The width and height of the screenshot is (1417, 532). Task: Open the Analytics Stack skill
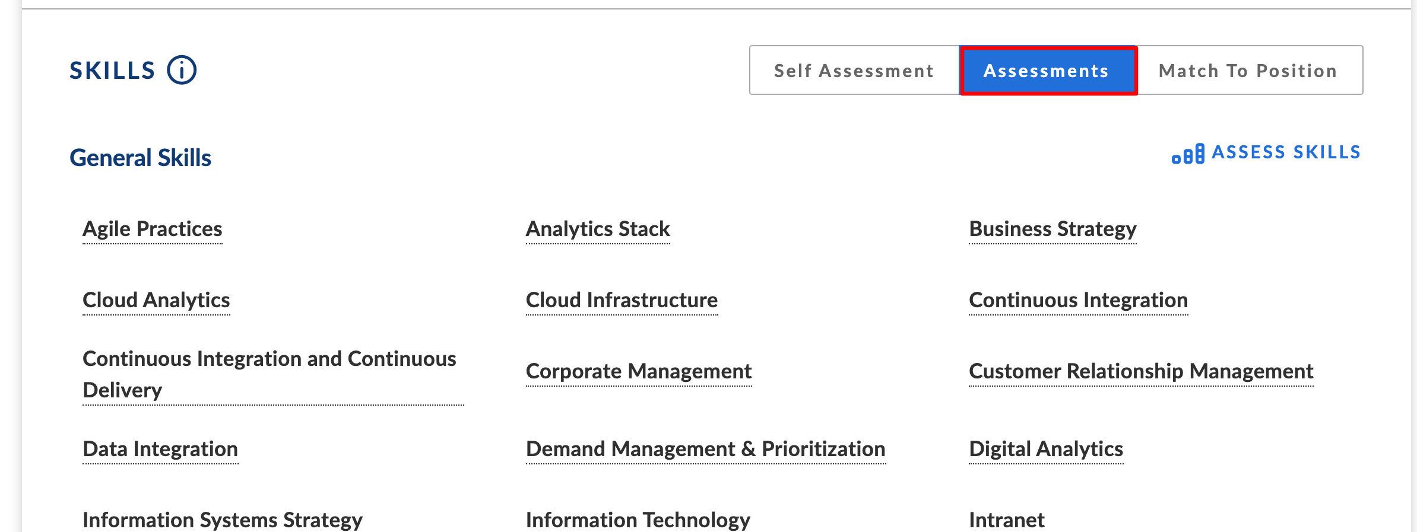598,230
